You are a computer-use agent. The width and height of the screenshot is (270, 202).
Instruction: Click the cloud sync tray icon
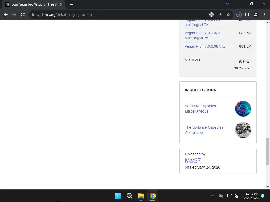(221, 196)
